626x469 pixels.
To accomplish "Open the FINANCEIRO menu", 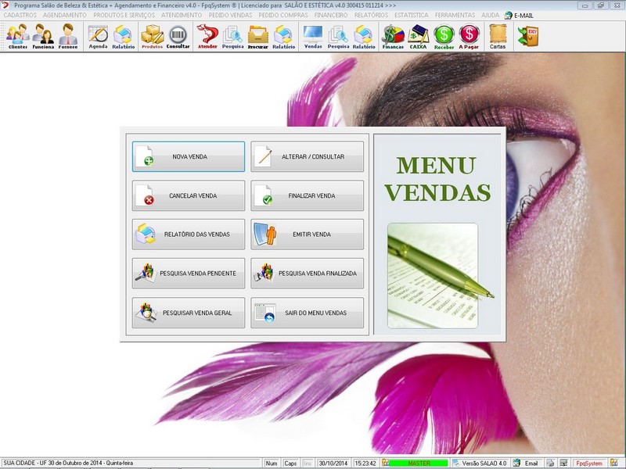I will [330, 15].
